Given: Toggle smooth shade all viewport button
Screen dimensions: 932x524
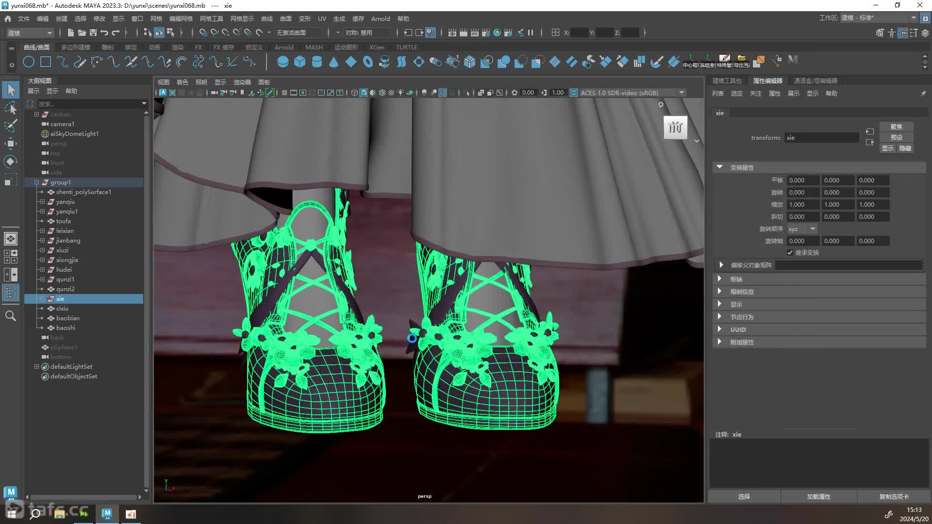Looking at the screenshot, I should 364,93.
